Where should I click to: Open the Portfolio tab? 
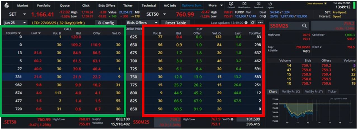43,5
